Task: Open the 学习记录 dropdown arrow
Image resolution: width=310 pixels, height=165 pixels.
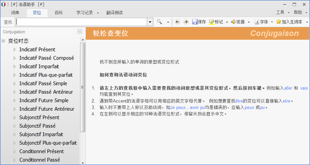Action: pyautogui.click(x=98, y=13)
